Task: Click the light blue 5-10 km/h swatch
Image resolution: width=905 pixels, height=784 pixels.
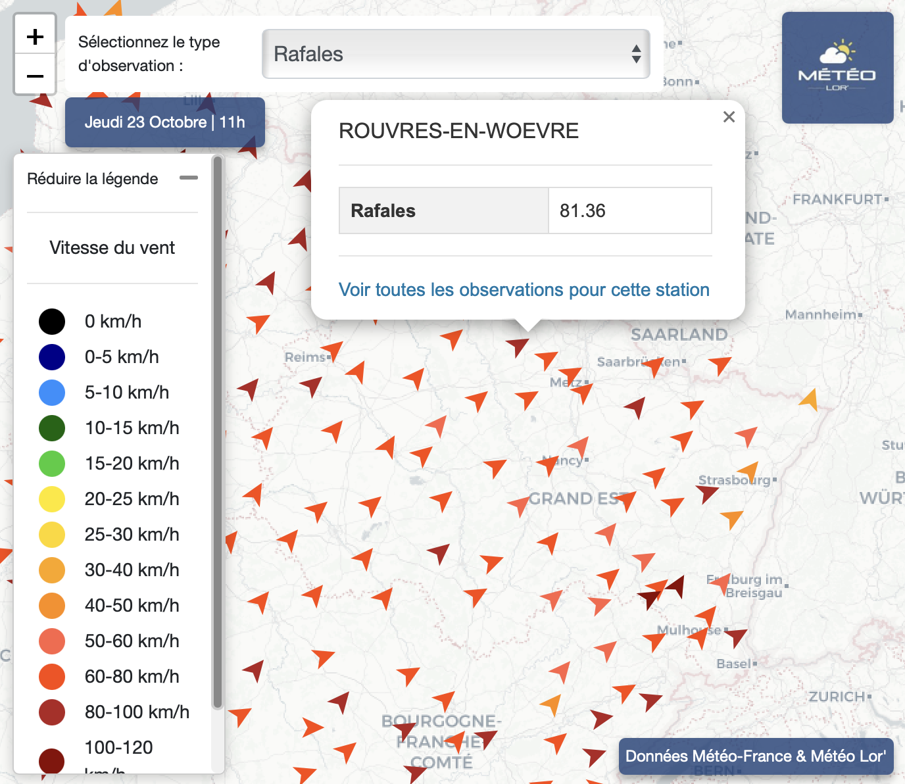Action: tap(52, 393)
